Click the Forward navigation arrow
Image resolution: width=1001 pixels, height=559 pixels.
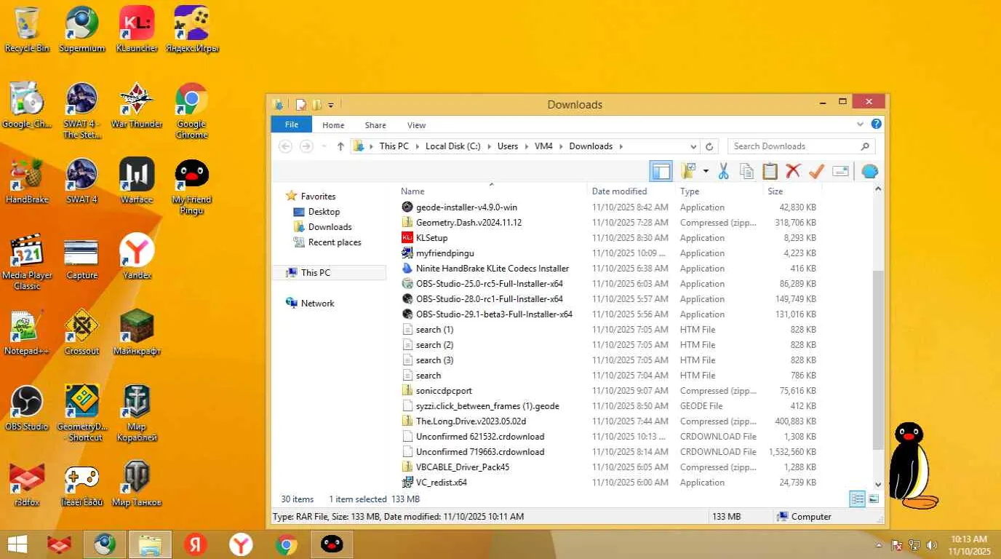click(x=306, y=146)
